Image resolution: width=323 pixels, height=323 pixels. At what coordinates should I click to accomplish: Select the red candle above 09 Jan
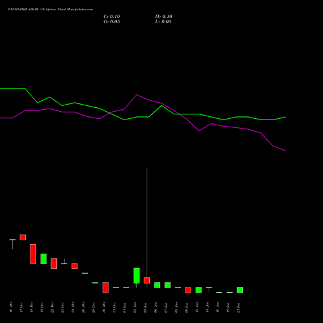point(188,290)
